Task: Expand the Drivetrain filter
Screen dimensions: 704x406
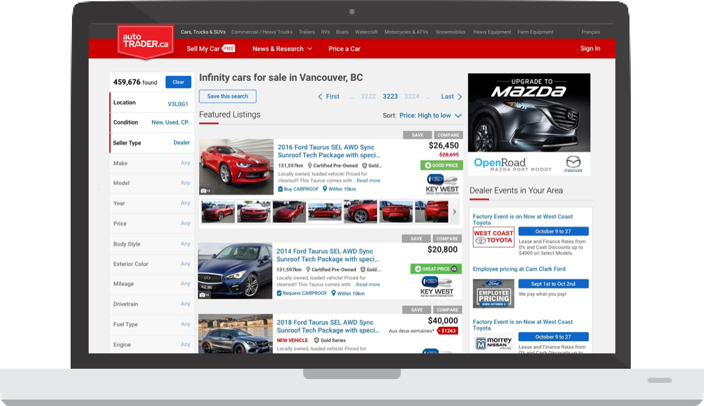Action: 152,304
